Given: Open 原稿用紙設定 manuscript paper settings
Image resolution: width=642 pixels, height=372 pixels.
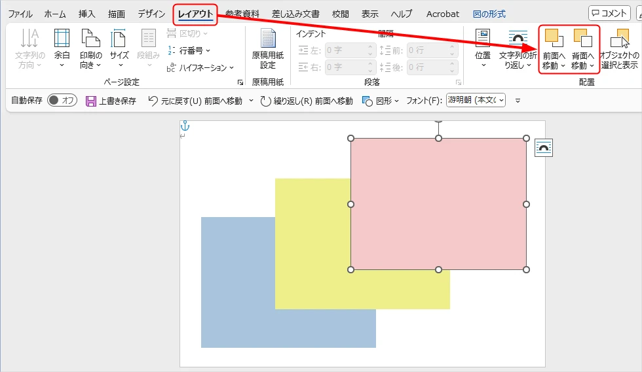Looking at the screenshot, I should point(268,49).
